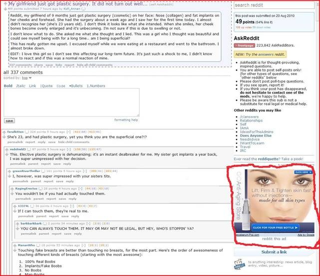Viewport: 320px width, 276px height.
Task: Upvote MananWho's comment
Action: coord(14,244)
